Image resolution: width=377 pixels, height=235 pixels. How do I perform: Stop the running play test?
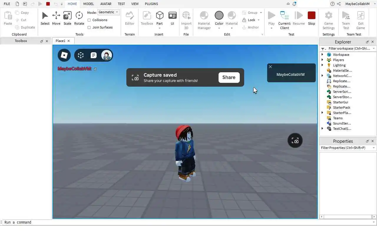[x=311, y=19]
